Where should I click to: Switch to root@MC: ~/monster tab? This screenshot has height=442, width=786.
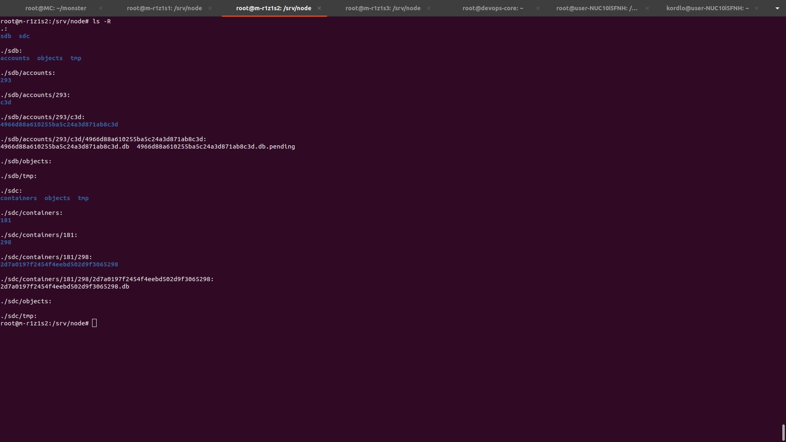(56, 8)
